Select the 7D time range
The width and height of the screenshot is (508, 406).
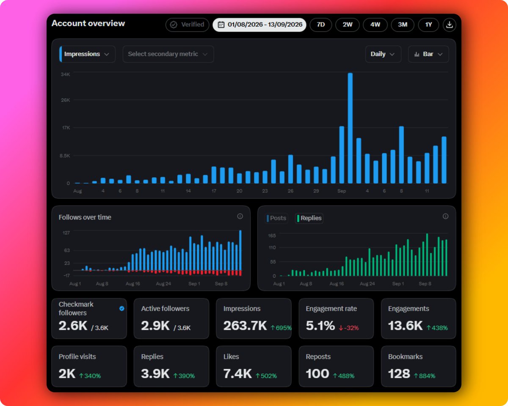coord(321,25)
